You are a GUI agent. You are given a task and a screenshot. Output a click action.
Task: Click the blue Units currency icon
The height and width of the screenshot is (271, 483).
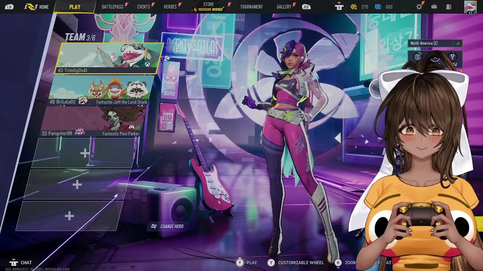coord(378,7)
